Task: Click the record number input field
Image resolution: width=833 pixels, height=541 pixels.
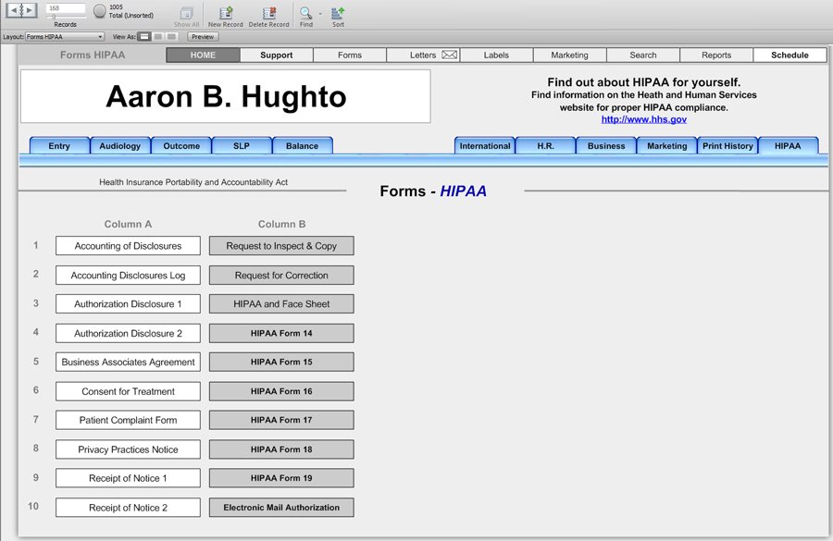Action: pos(66,7)
